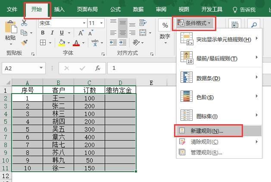The height and width of the screenshot is (182, 271).
Task: Click the text Orientation icon
Action: [136, 42]
